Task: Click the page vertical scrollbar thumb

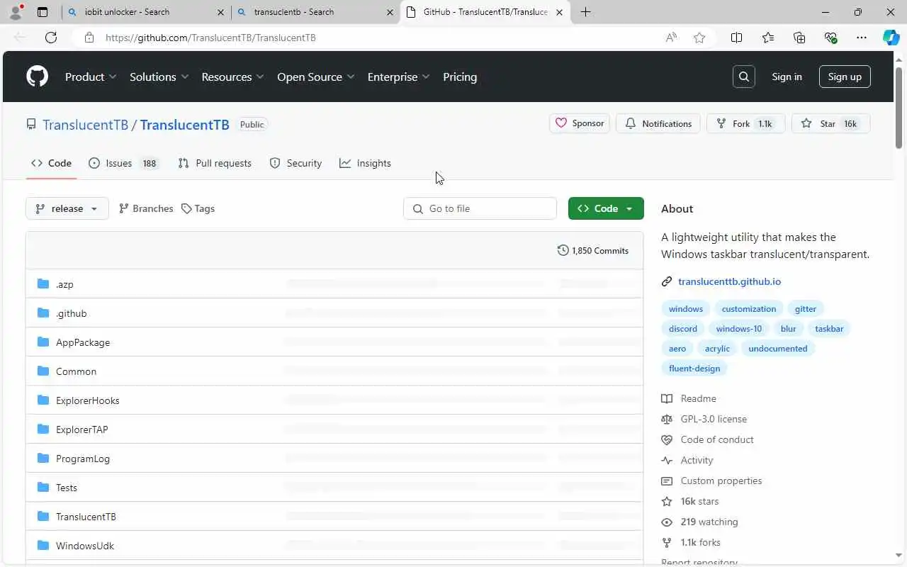Action: point(899,107)
